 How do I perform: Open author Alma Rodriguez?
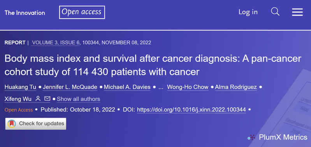(x=236, y=87)
